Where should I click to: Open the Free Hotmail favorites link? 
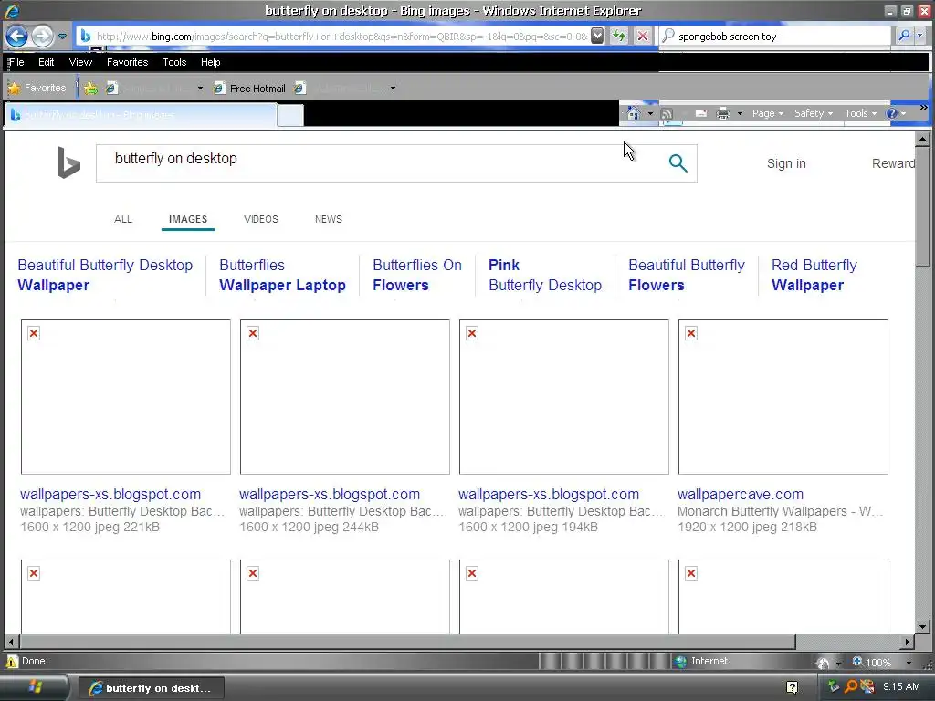[x=250, y=89]
